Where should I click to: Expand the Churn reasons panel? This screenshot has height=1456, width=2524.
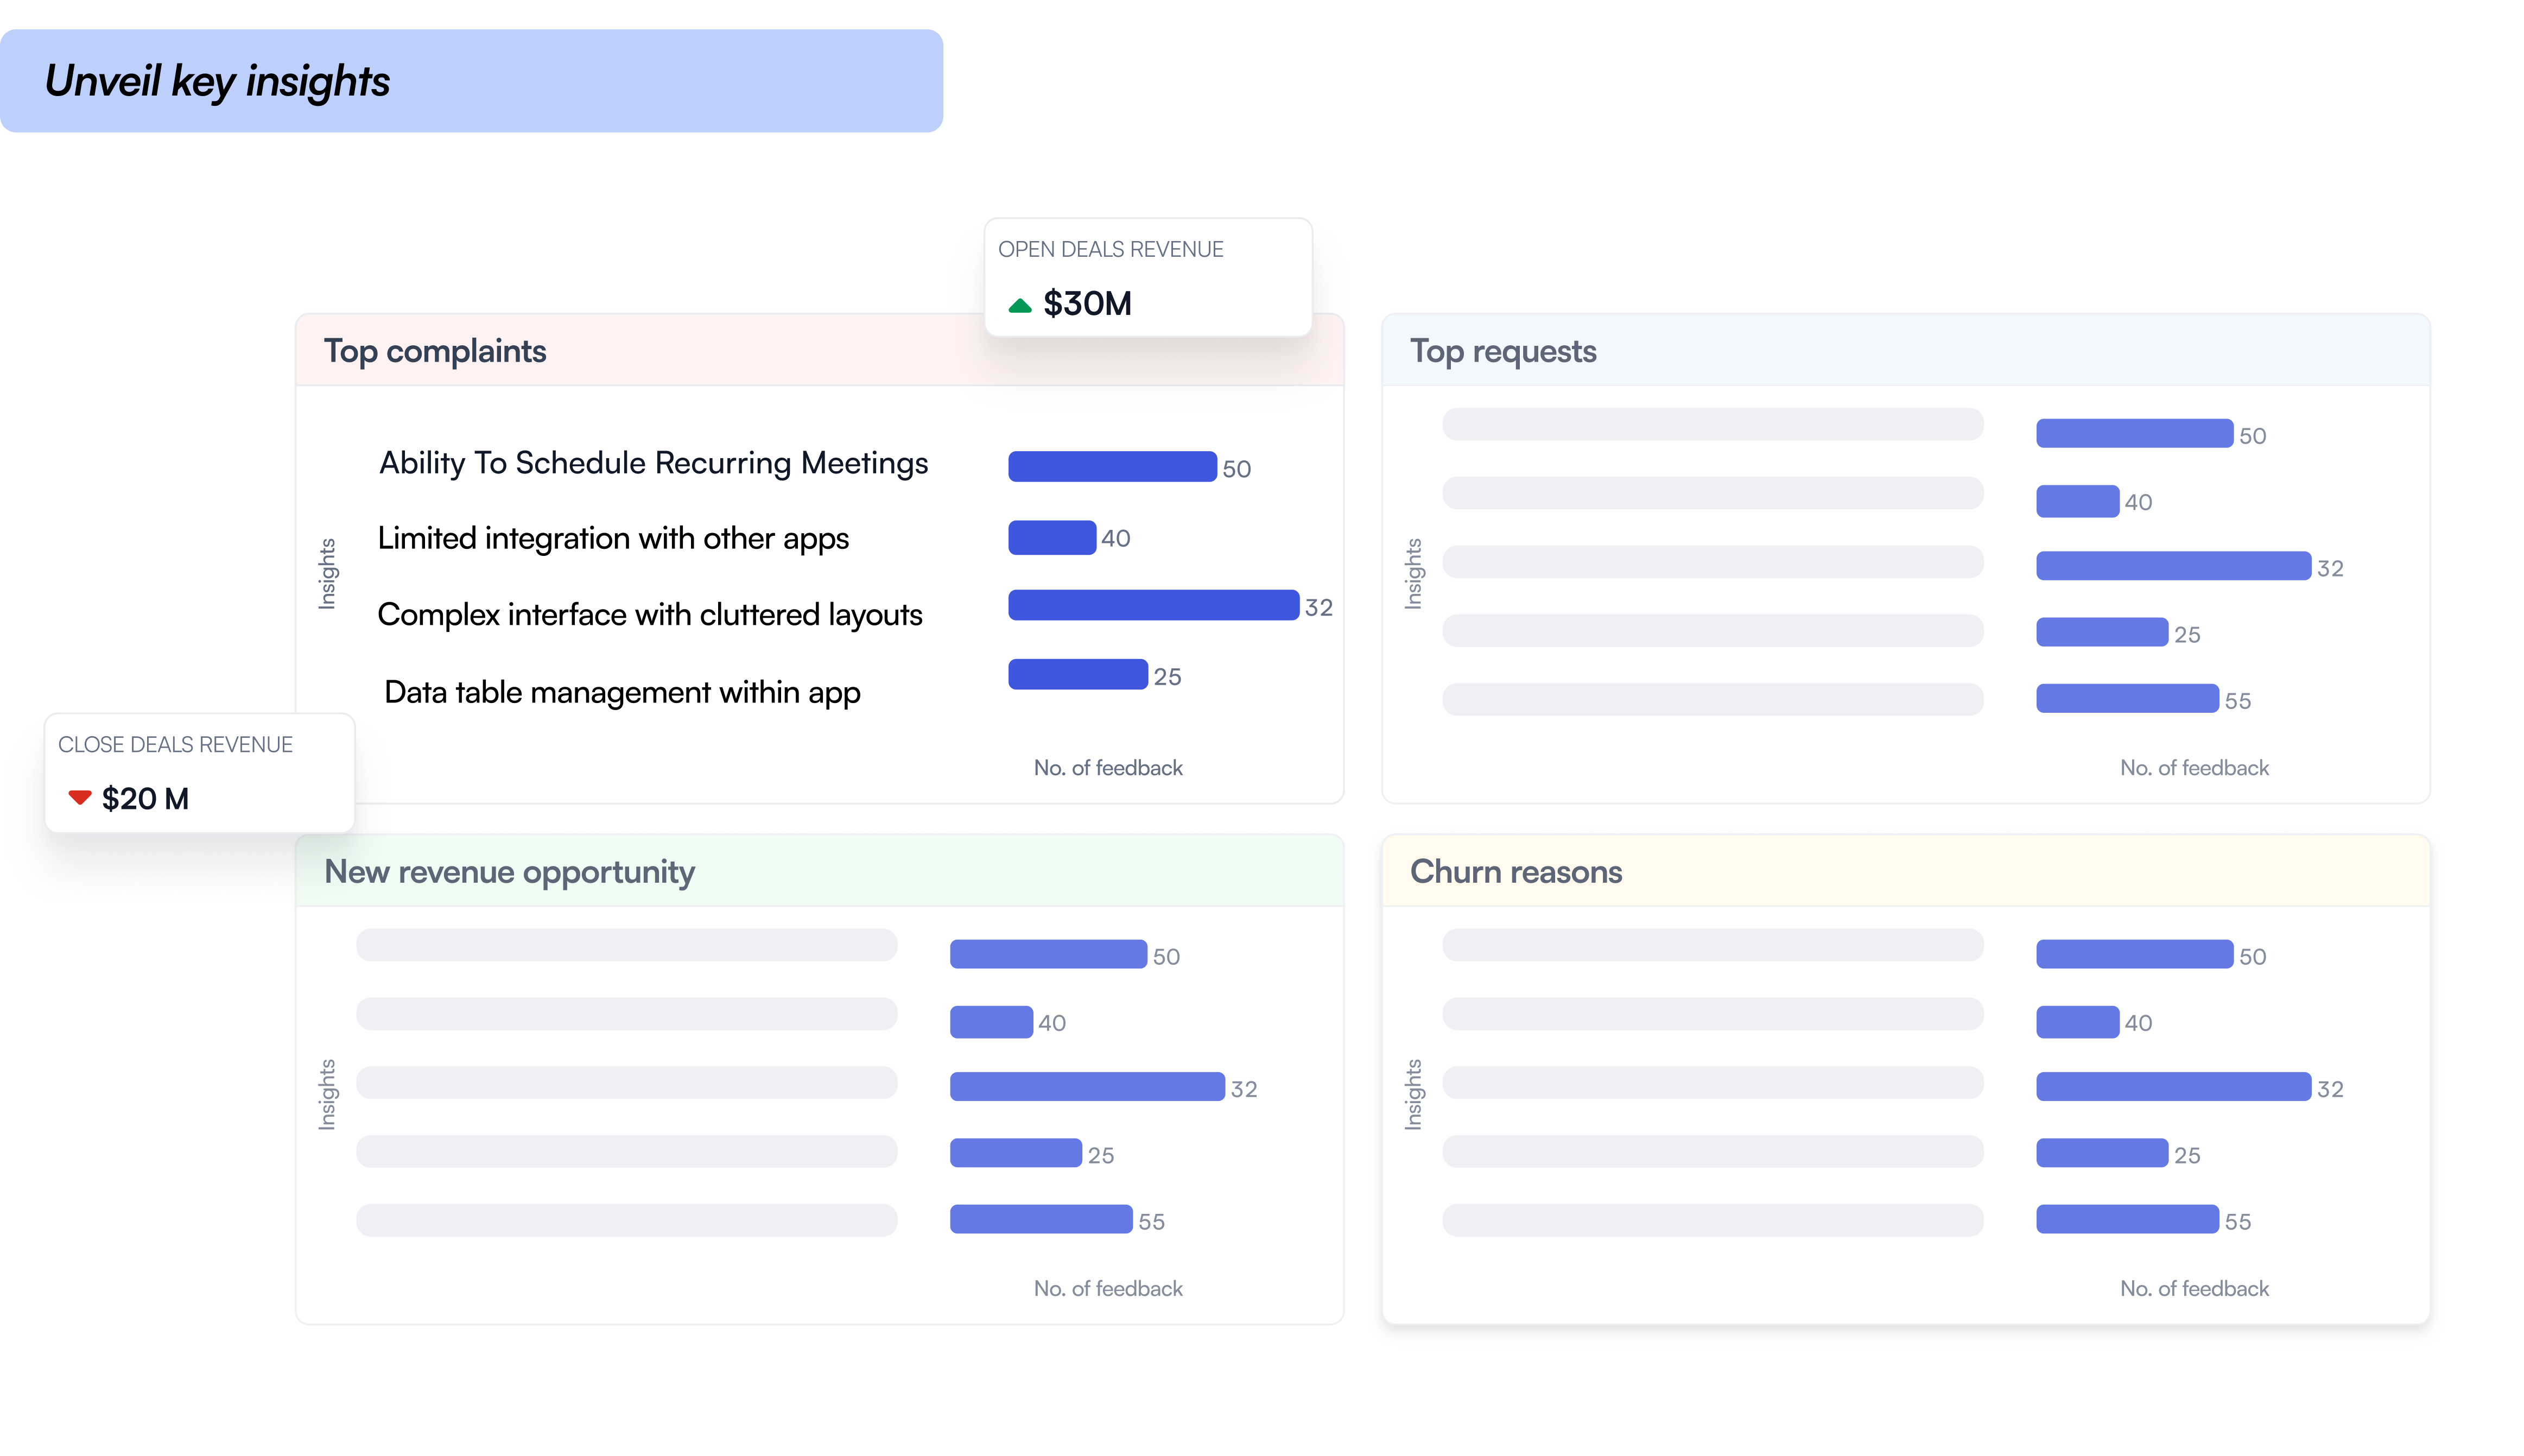pyautogui.click(x=1515, y=871)
